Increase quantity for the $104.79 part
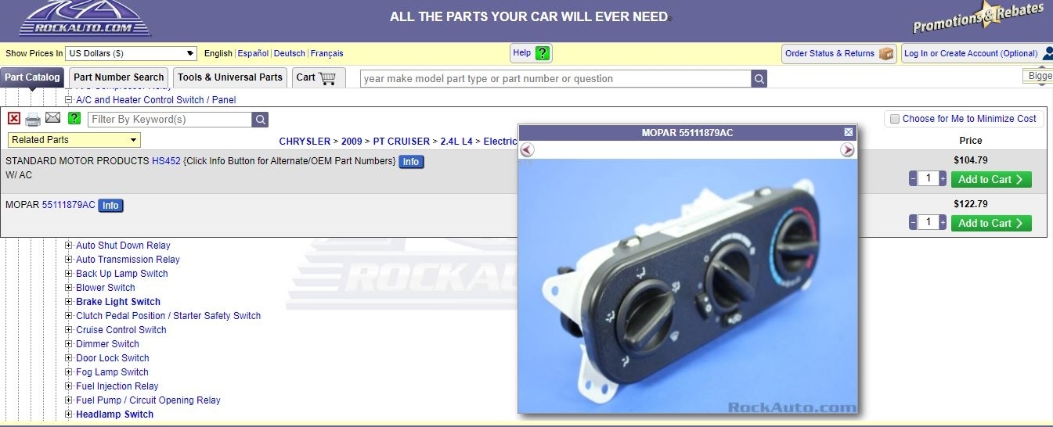This screenshot has width=1053, height=427. pyautogui.click(x=943, y=179)
